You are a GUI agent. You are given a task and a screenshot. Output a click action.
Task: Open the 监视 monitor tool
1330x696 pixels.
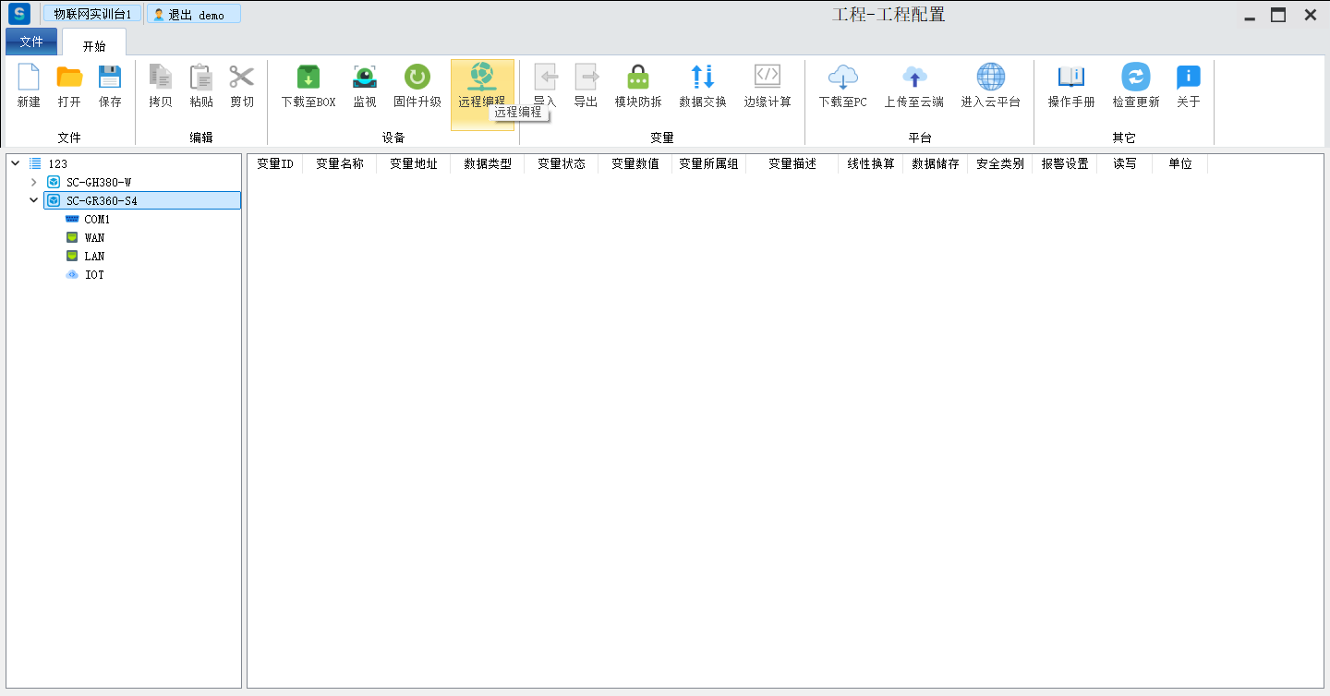tap(365, 78)
